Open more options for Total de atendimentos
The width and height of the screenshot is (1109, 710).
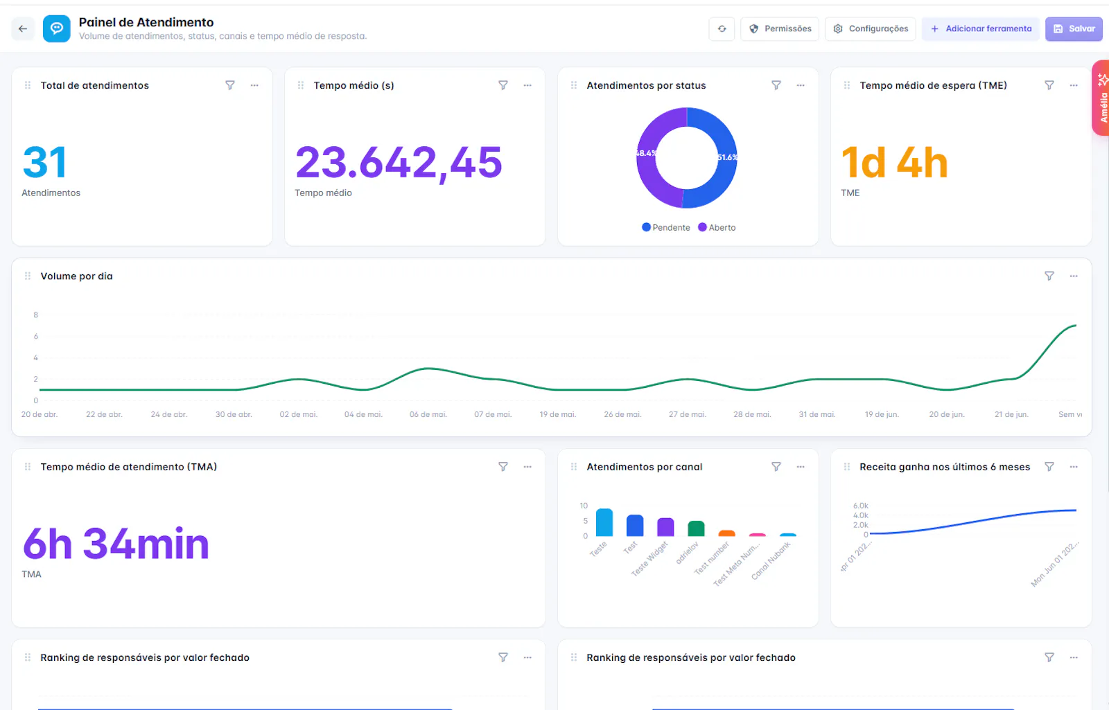[254, 85]
